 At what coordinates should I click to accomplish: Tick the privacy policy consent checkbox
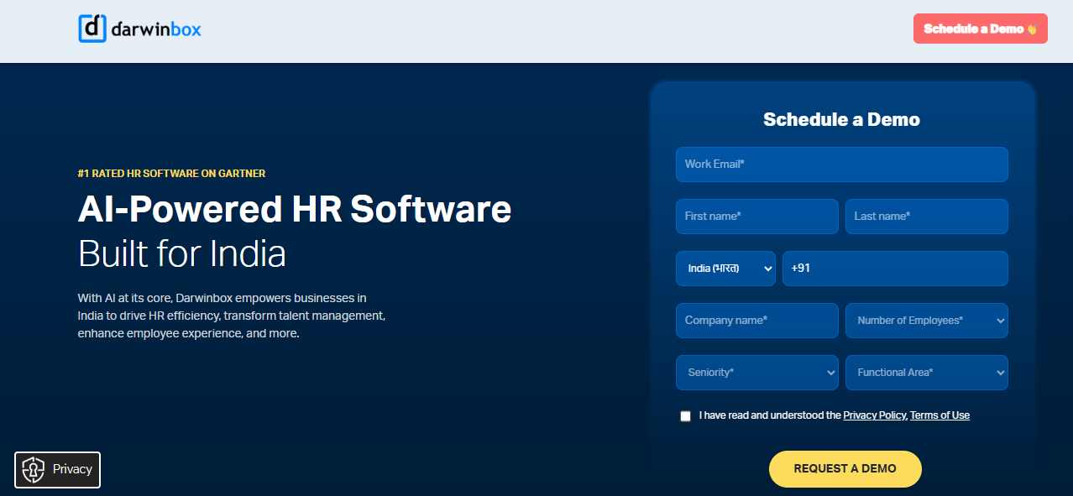tap(686, 416)
